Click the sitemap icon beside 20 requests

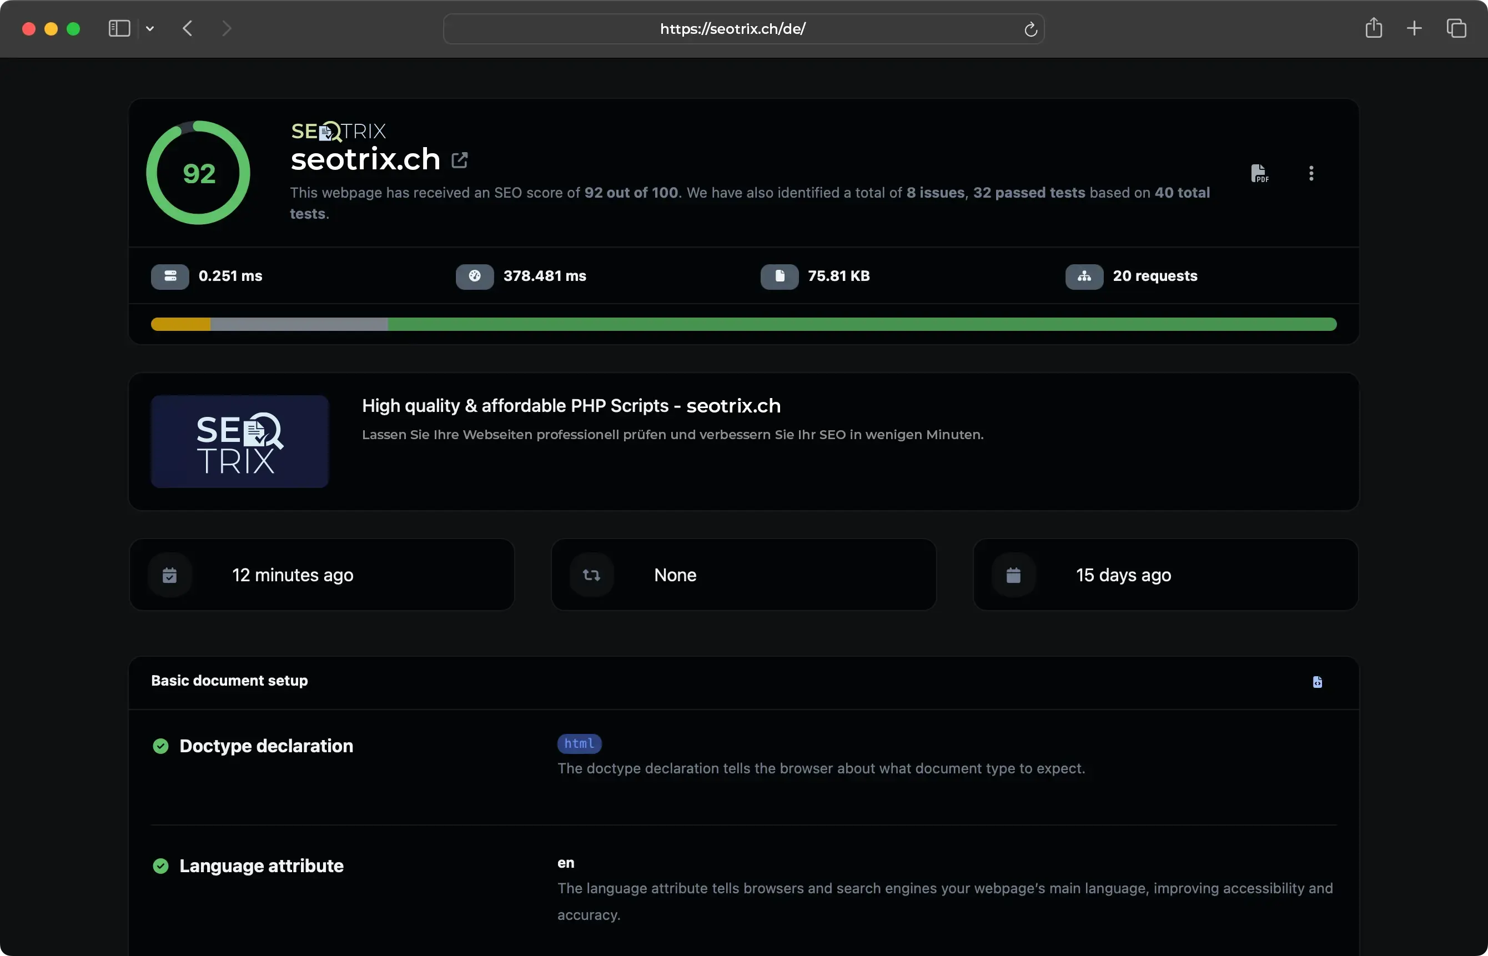point(1084,277)
